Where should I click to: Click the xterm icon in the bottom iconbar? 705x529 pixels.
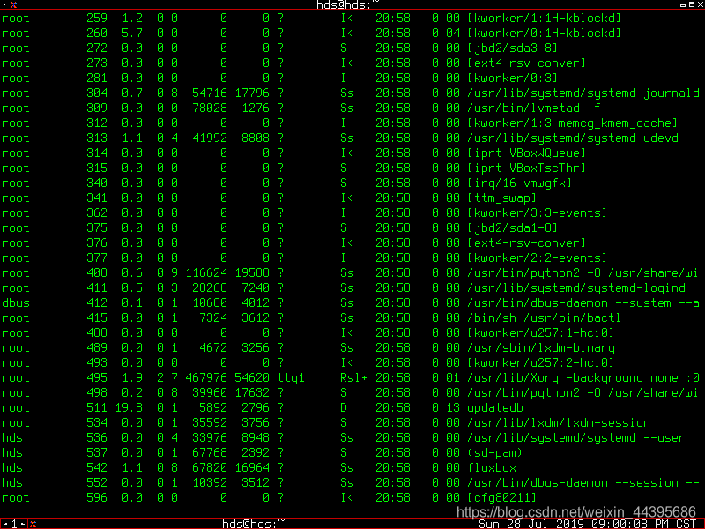(x=33, y=524)
